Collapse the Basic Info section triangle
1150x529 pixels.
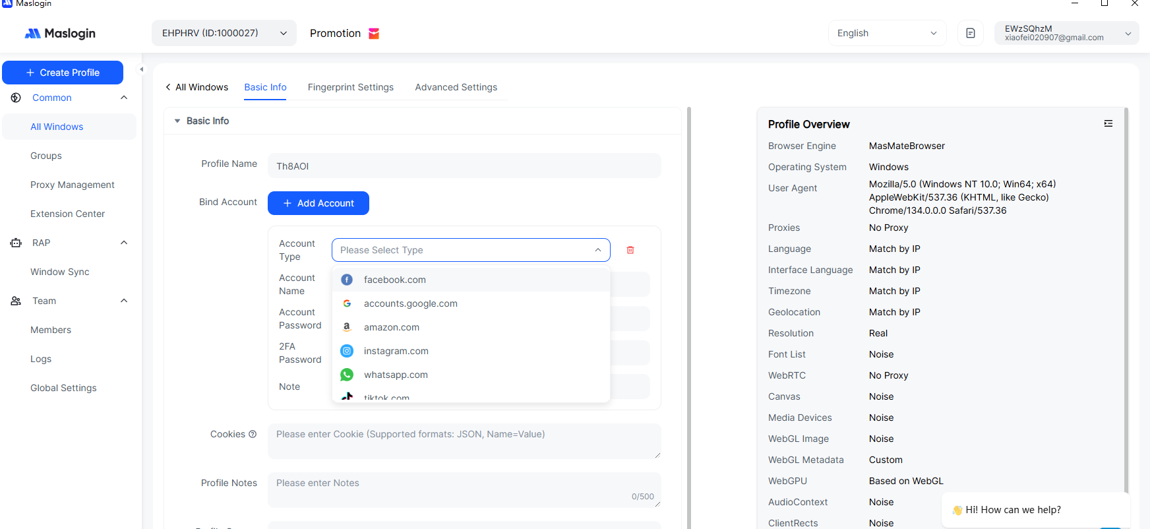tap(177, 121)
